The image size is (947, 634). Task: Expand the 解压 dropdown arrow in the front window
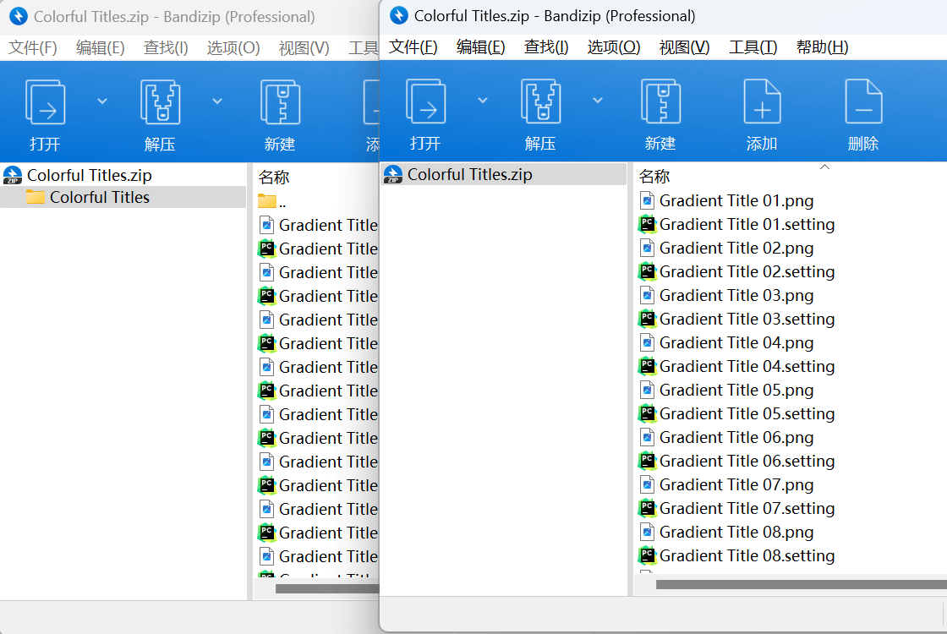click(598, 101)
